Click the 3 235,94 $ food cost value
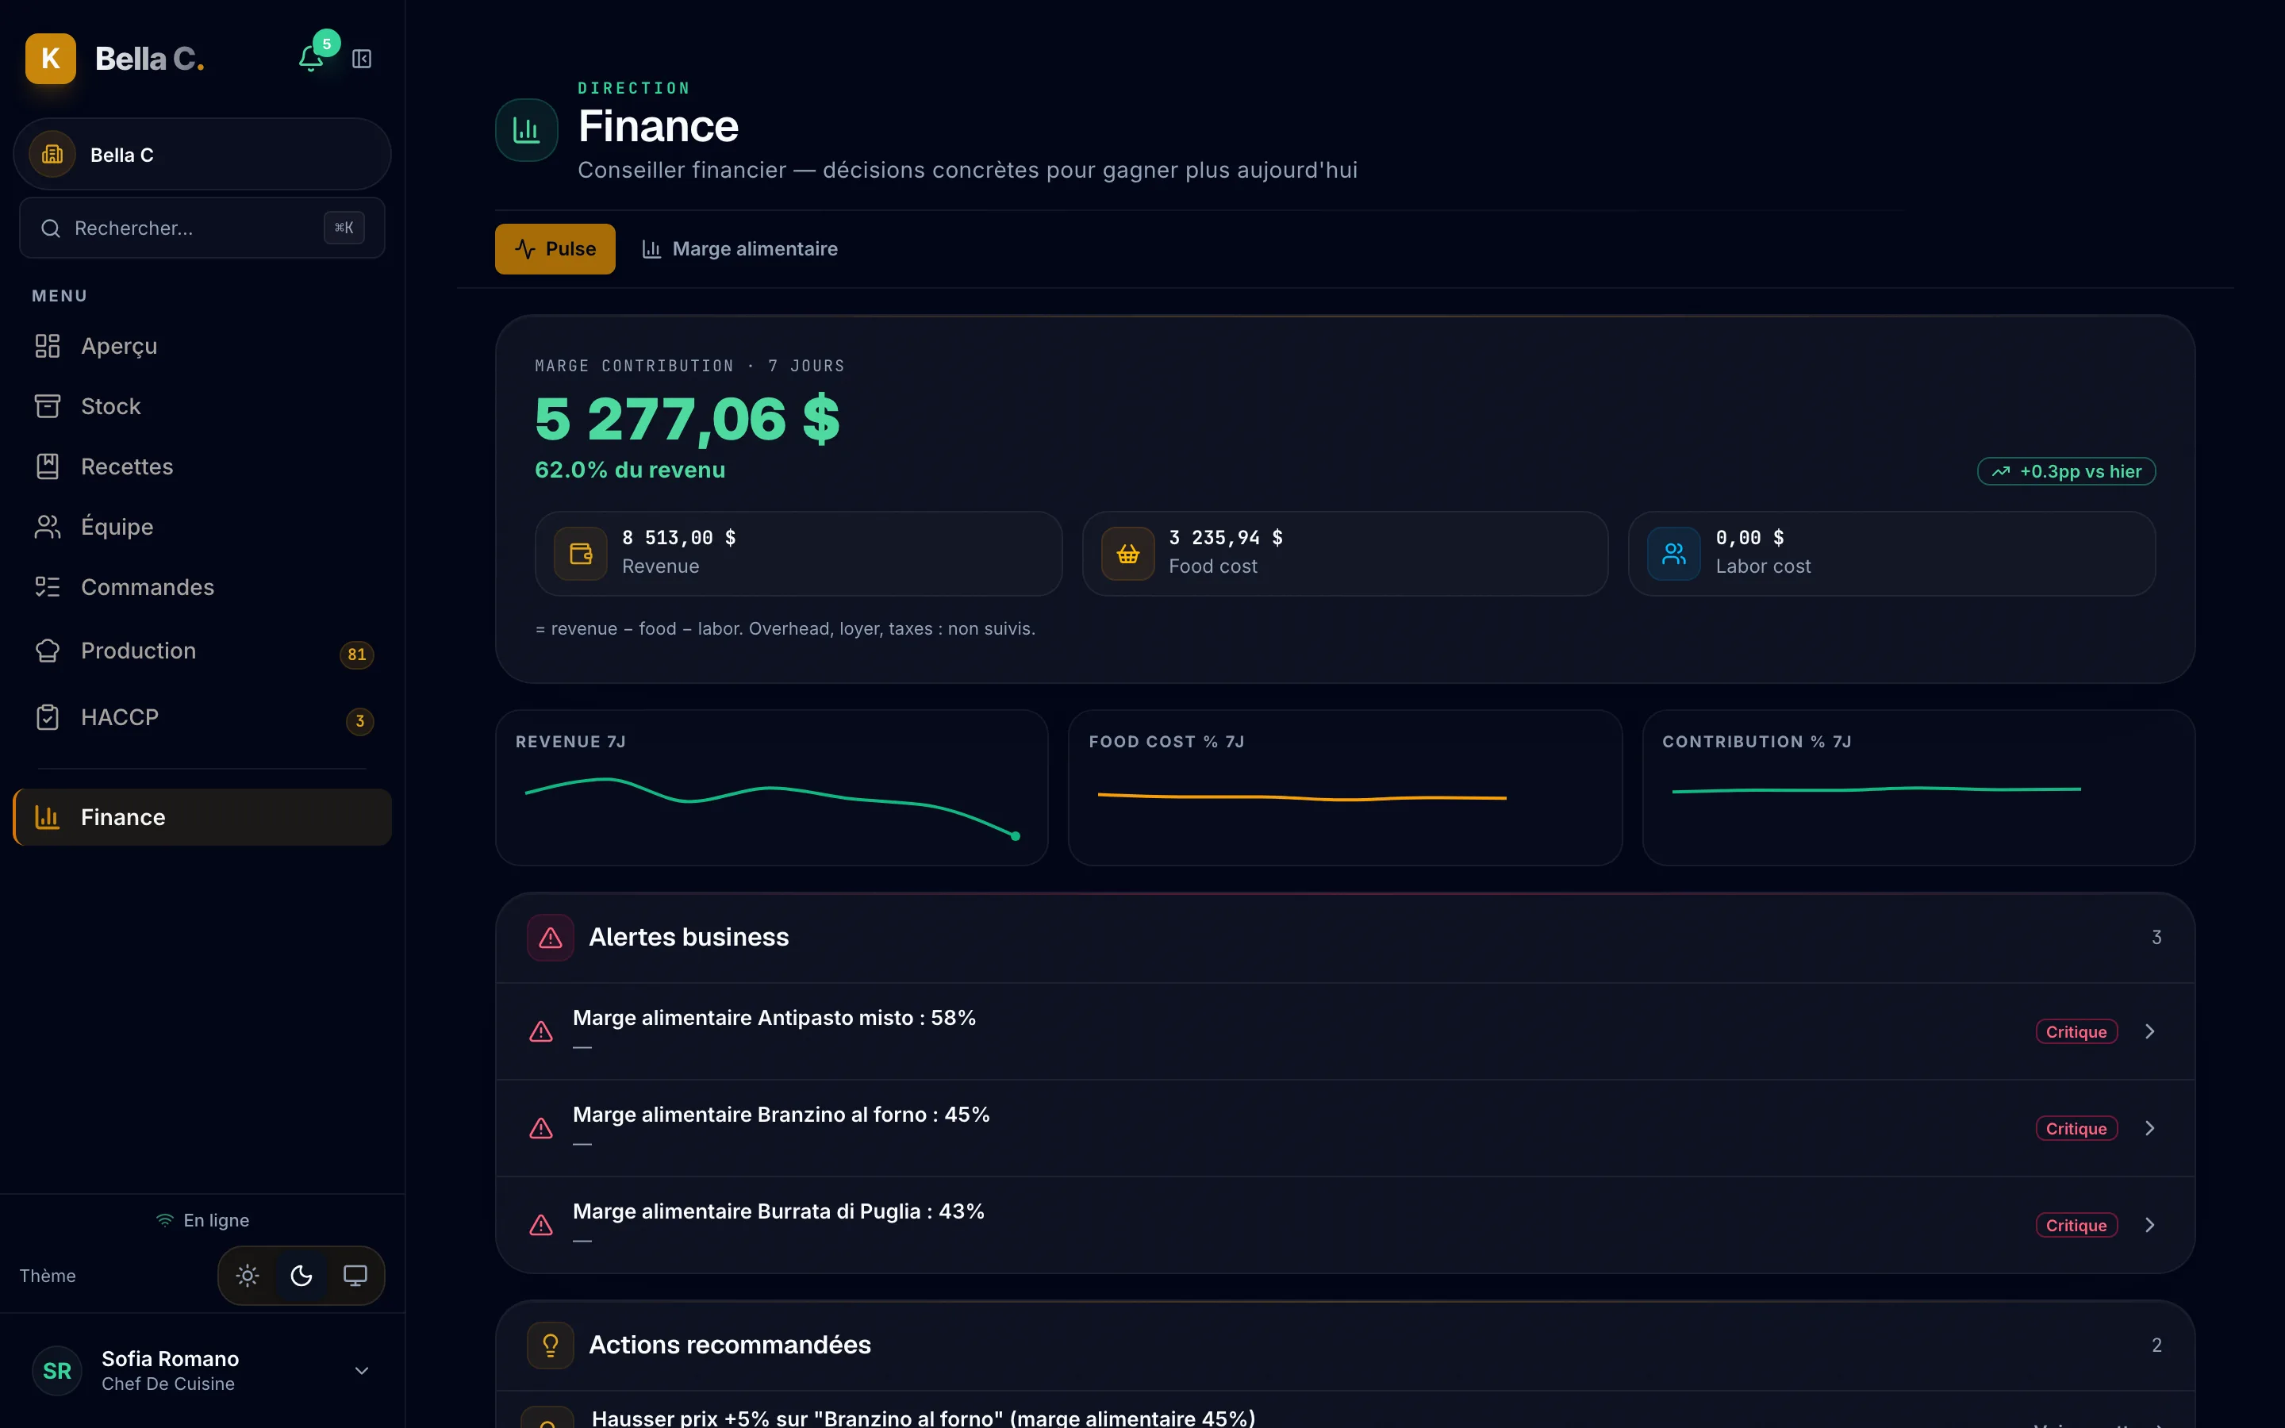2285x1428 pixels. (x=1226, y=539)
